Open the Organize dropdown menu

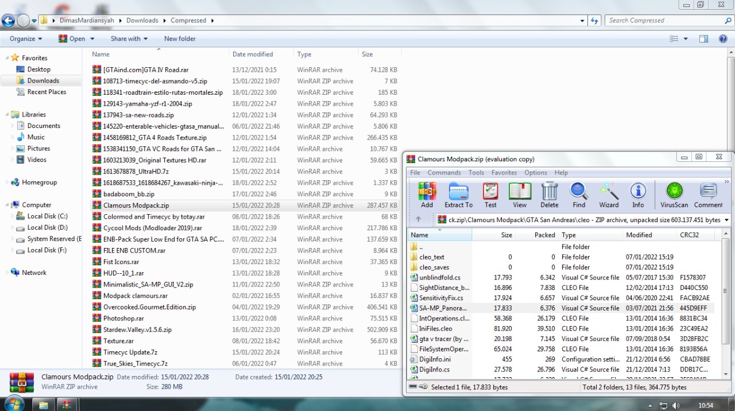point(26,38)
